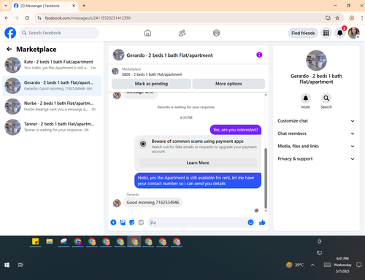Open the Home feed icon
The width and height of the screenshot is (365, 280).
[x=147, y=33]
